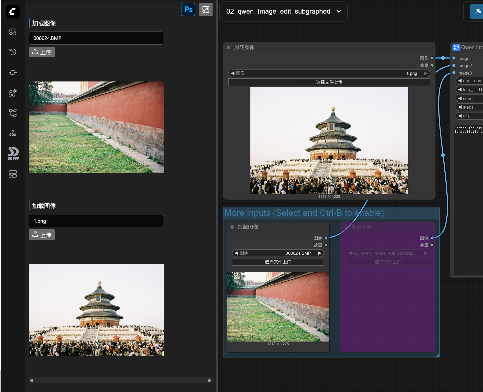Toggle collapse dot on top 加载图像 node
Image resolution: width=483 pixels, height=392 pixels.
(229, 47)
